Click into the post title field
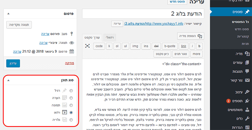This screenshot has height=130, width=252. click(143, 14)
